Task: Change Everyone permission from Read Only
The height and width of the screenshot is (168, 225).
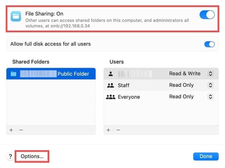Action: 211,97
